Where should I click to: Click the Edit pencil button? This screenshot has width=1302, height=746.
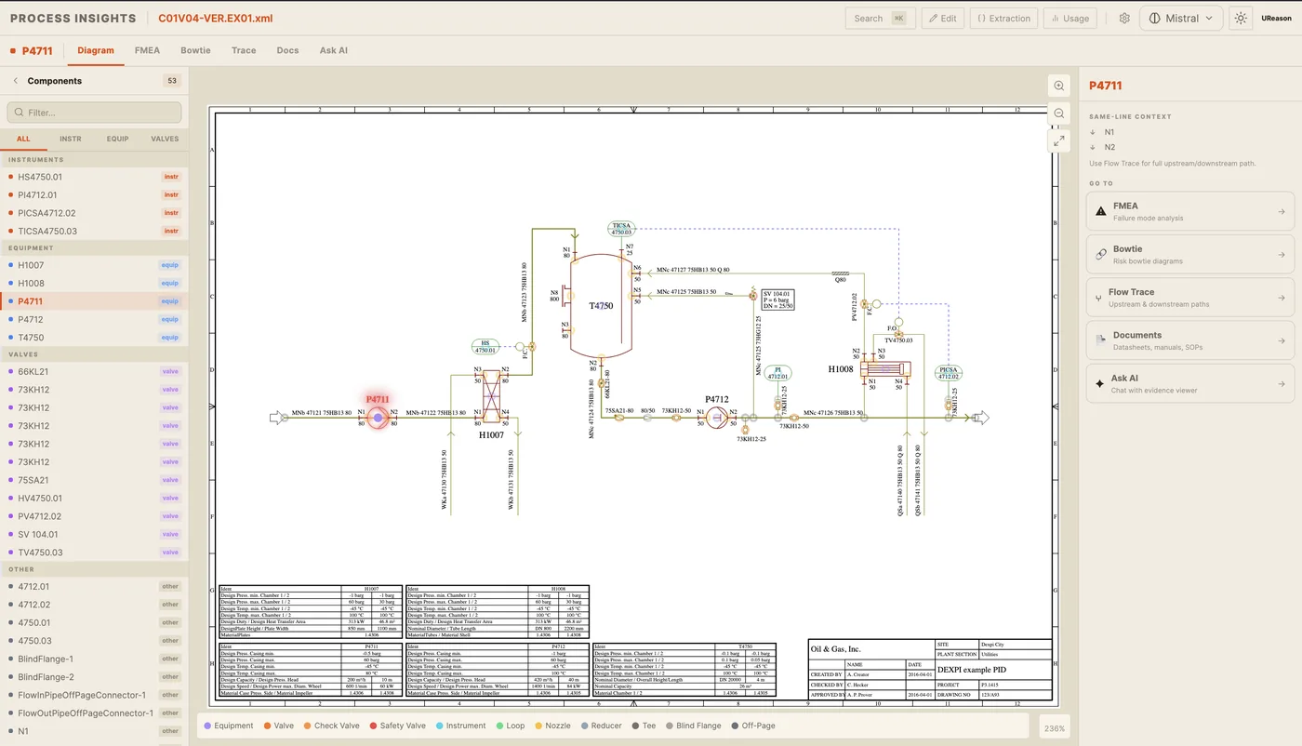click(941, 18)
